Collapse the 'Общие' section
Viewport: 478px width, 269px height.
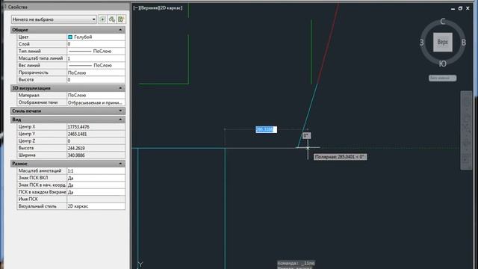pyautogui.click(x=120, y=30)
